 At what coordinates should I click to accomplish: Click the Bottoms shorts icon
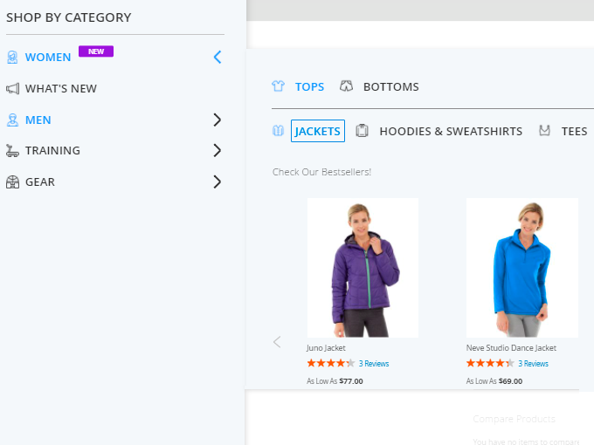click(x=346, y=86)
